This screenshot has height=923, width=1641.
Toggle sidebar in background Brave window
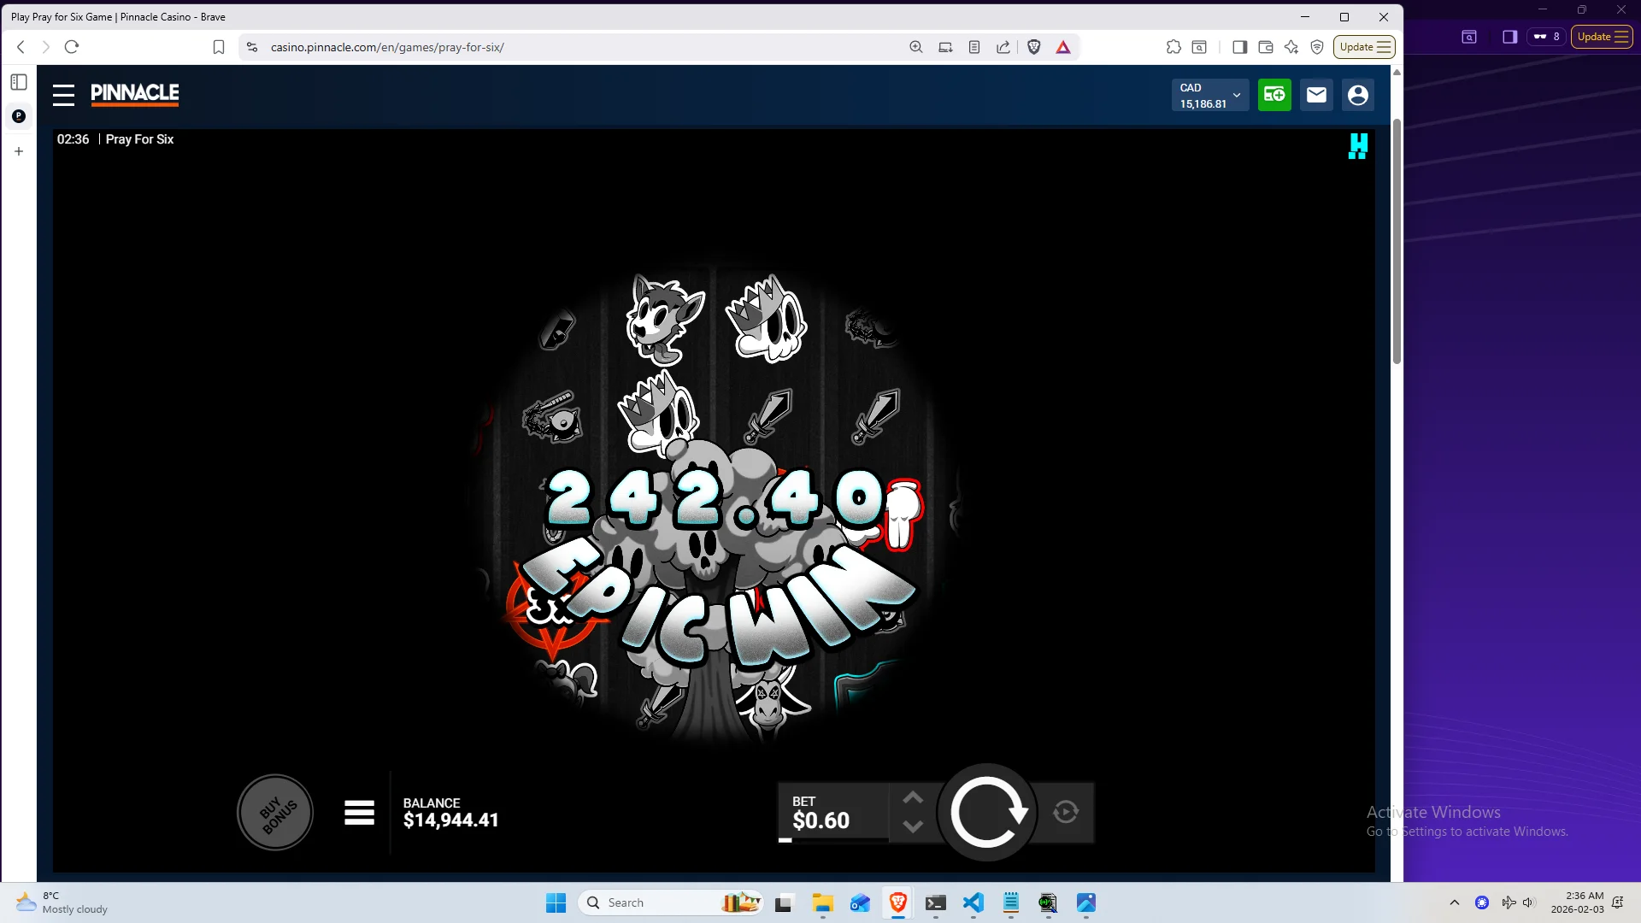tap(1510, 37)
